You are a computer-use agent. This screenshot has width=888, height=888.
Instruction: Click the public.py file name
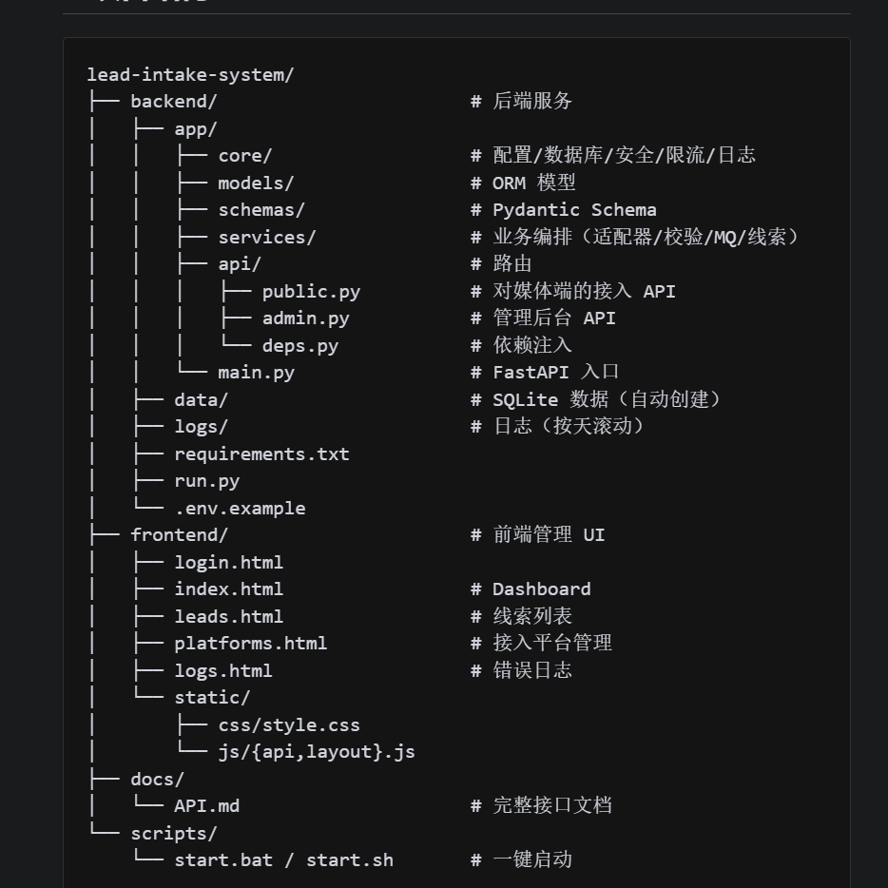(311, 292)
